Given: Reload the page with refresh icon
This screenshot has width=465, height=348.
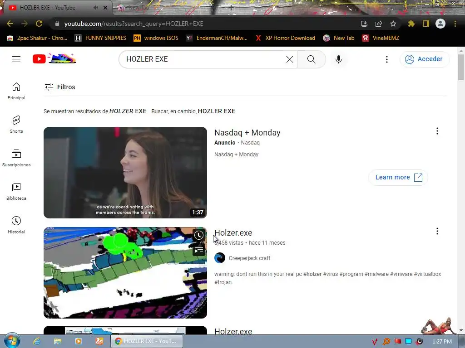Looking at the screenshot, I should coord(39,24).
